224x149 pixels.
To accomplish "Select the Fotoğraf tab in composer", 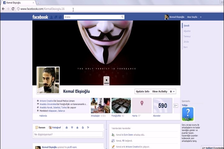I will click(55, 128).
